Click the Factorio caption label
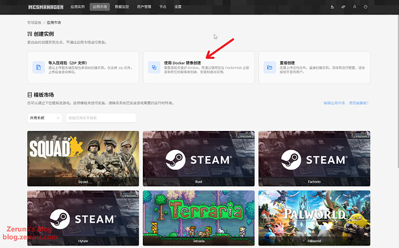This screenshot has width=399, height=248. pos(314,182)
